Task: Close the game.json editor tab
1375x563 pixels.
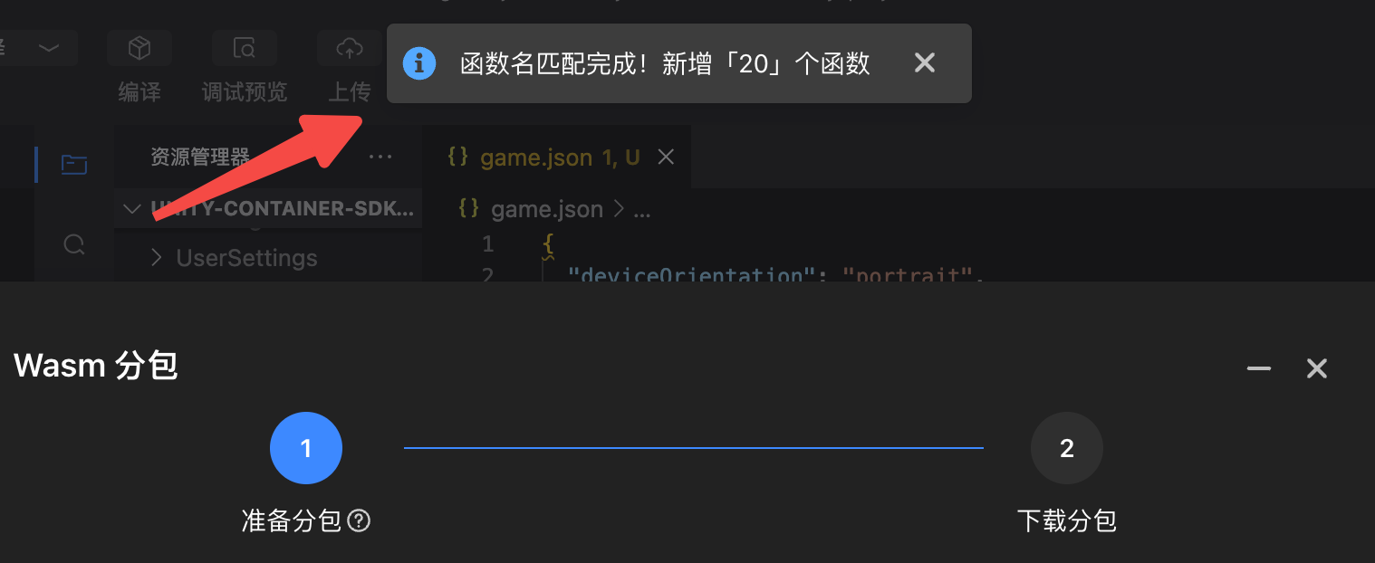Action: pos(666,157)
